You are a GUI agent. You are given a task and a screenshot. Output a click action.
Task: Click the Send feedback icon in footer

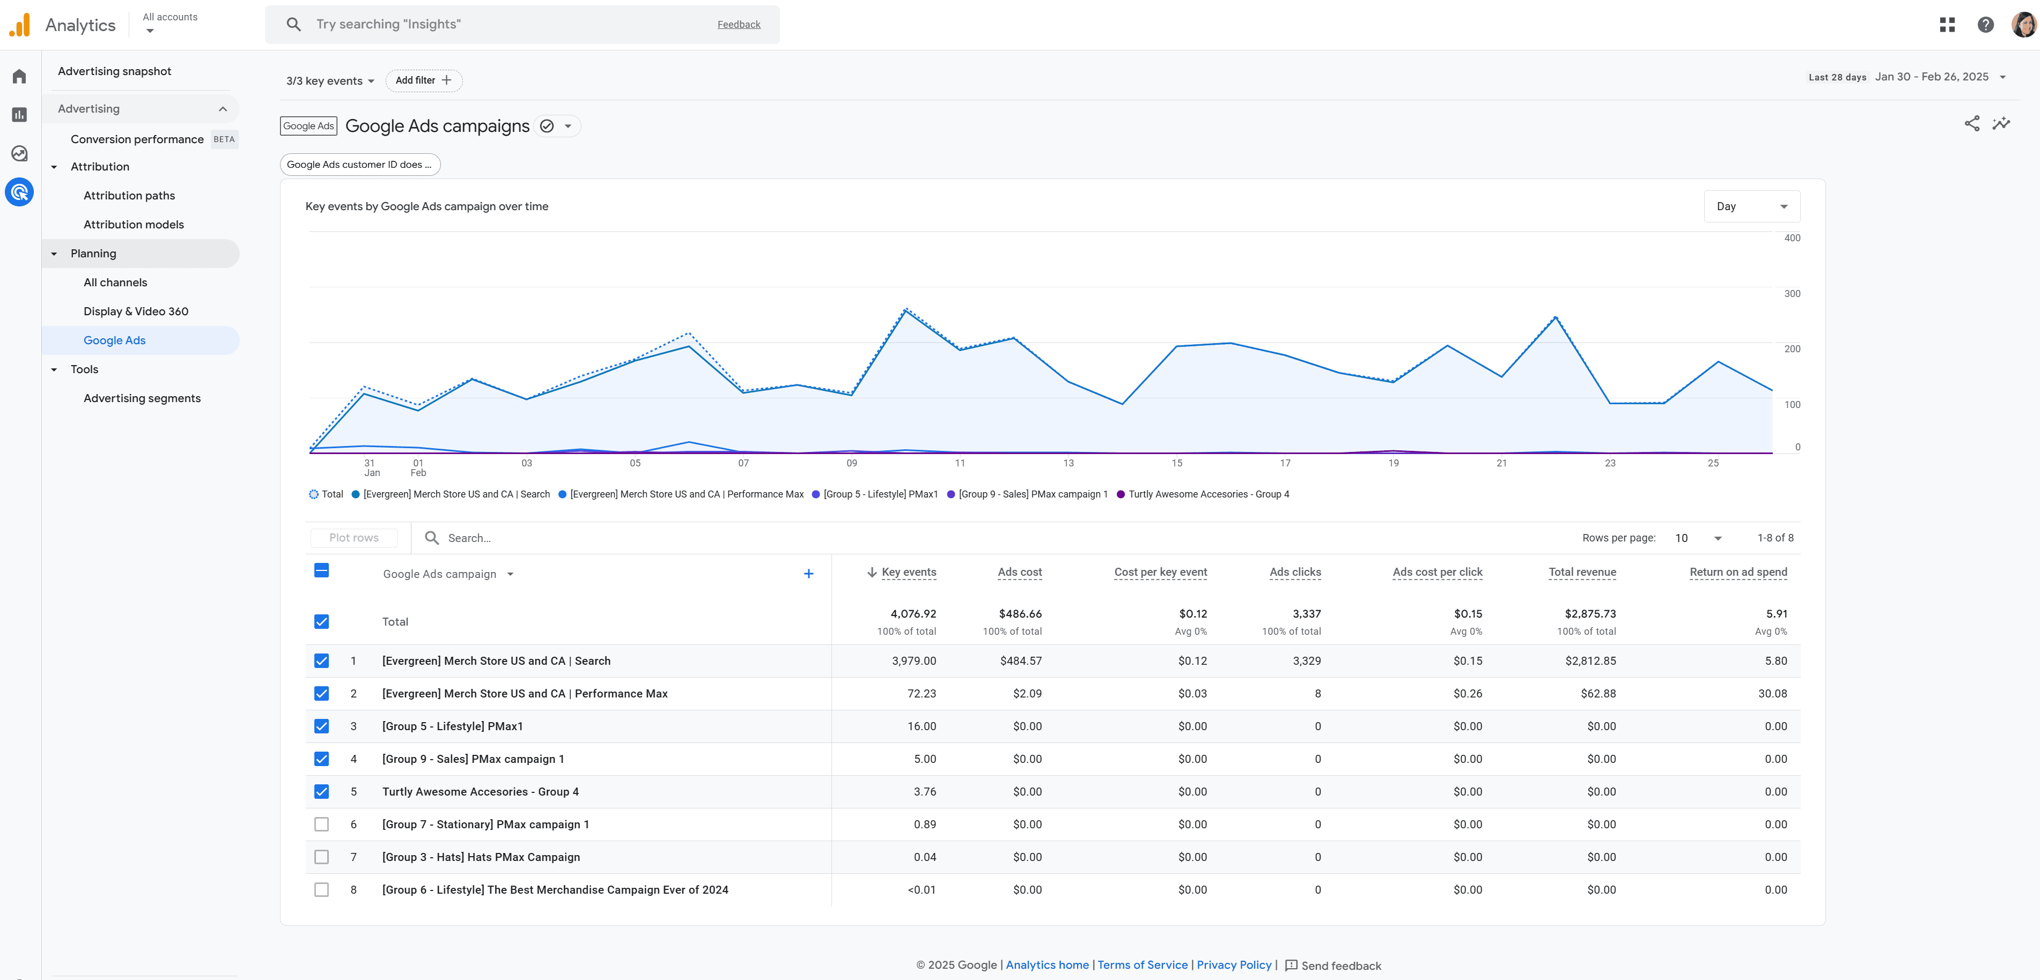(x=1291, y=965)
